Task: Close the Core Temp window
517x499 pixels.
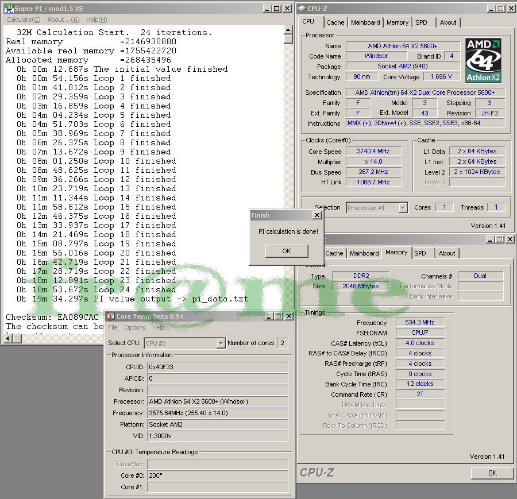Action: point(288,316)
